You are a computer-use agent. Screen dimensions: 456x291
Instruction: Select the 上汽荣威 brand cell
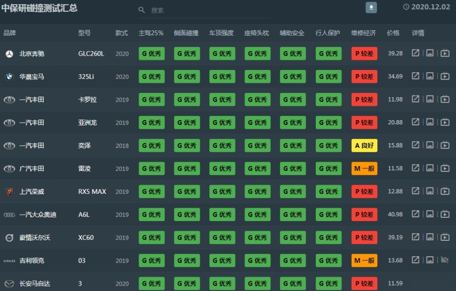point(32,192)
